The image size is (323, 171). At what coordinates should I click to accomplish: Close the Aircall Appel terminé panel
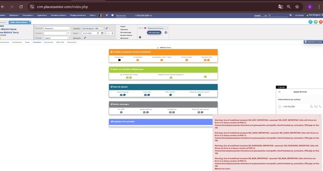point(279,92)
